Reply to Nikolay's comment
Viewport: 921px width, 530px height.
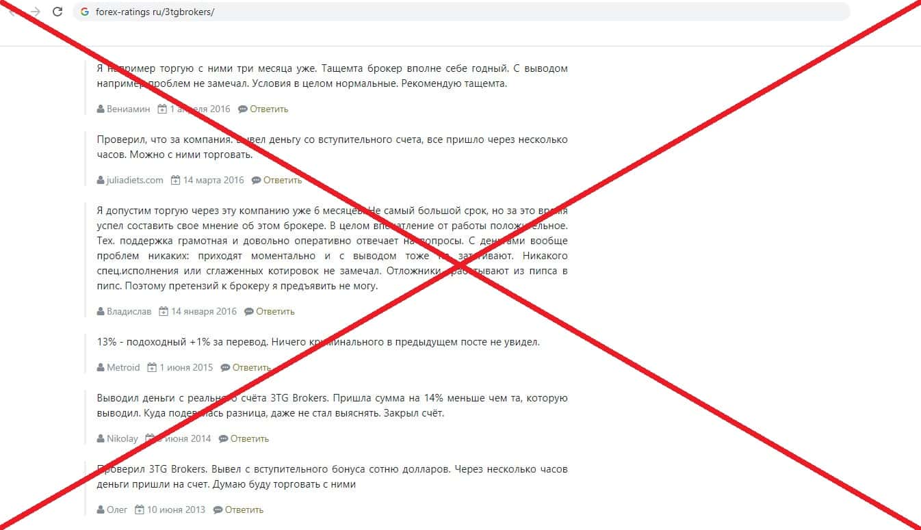click(x=250, y=438)
